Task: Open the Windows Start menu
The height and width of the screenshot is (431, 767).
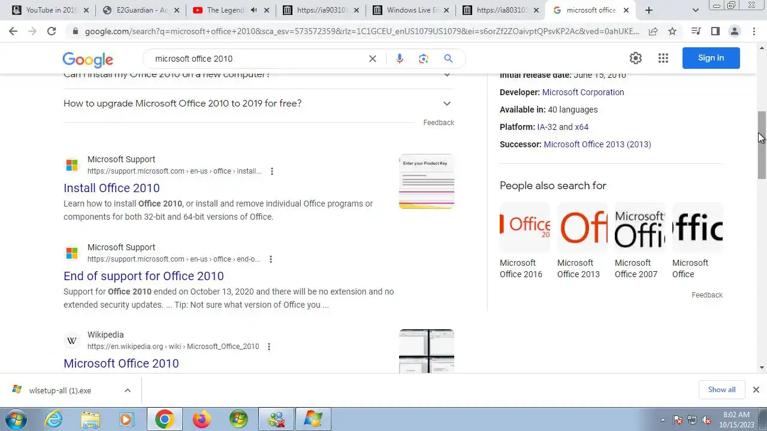Action: coord(15,419)
